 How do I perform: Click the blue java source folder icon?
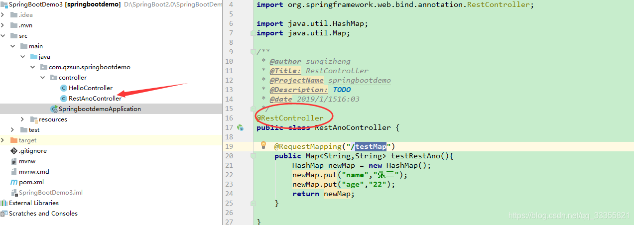click(x=34, y=57)
